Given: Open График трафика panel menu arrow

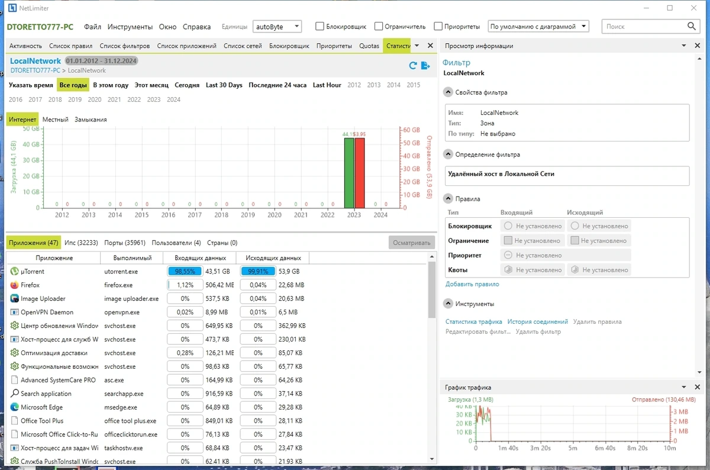Looking at the screenshot, I should [x=683, y=387].
